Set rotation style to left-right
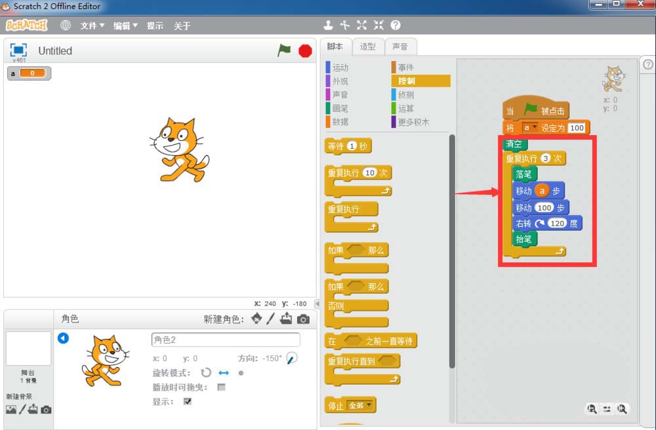656x430 pixels. pyautogui.click(x=224, y=372)
